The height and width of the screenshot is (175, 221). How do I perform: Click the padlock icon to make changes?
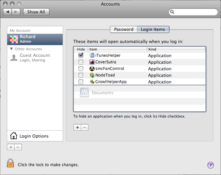(11, 163)
